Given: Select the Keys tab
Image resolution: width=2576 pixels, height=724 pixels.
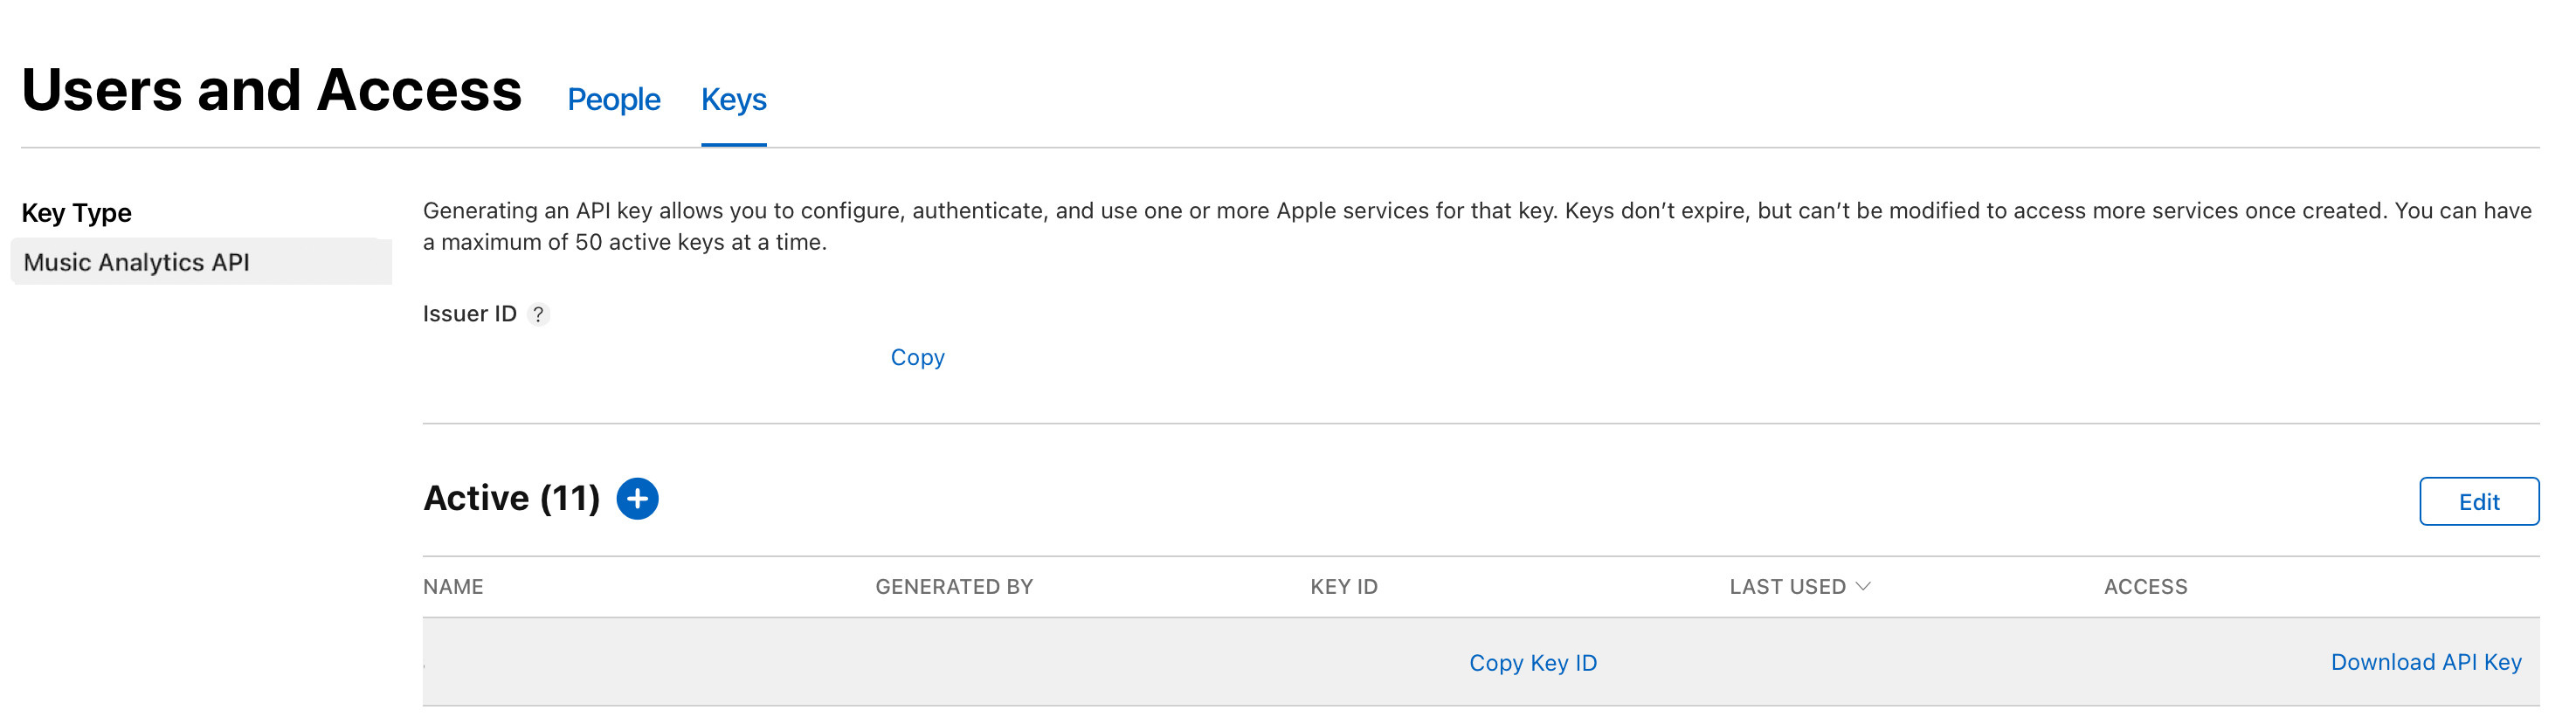Looking at the screenshot, I should point(733,100).
